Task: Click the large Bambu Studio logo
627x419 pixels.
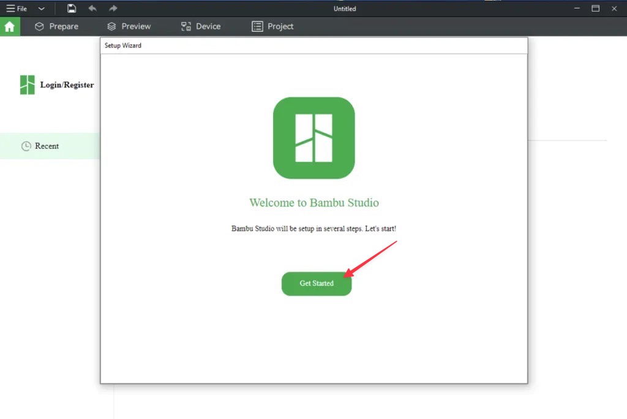Action: 313,138
